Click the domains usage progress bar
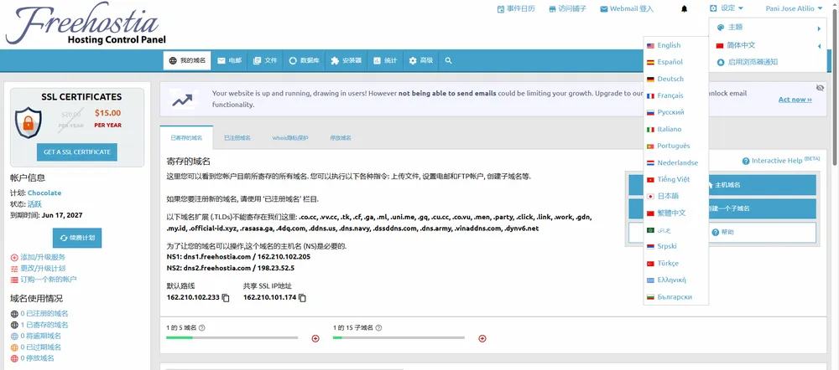Screen dimensions: 839x370 click(232, 337)
